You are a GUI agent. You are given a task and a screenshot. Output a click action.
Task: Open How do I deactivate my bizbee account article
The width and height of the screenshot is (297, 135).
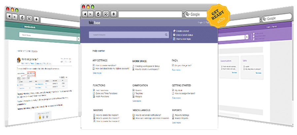[113, 69]
